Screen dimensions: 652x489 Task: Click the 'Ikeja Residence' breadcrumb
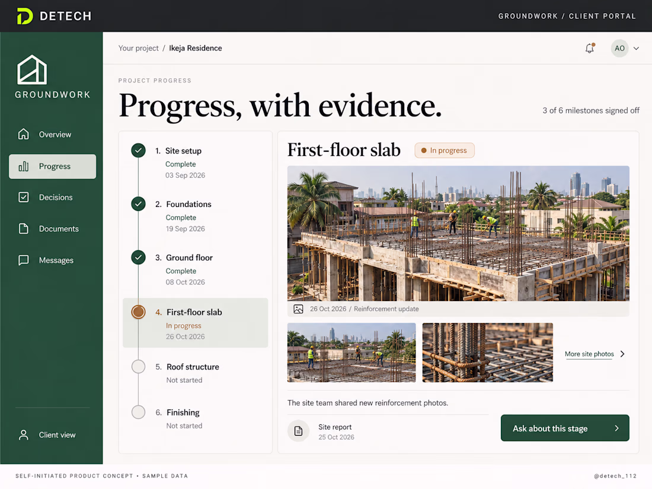pyautogui.click(x=196, y=48)
